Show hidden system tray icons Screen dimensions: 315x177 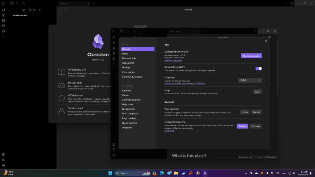coord(246,173)
